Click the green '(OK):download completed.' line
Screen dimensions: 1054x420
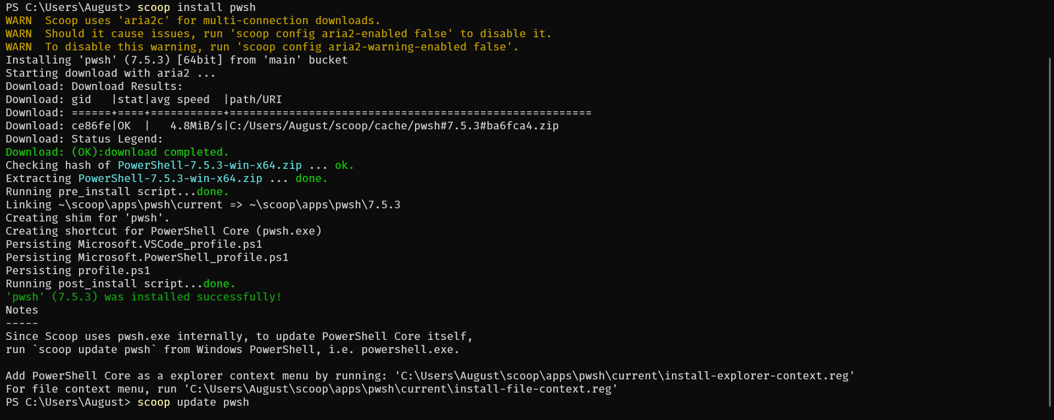[149, 152]
